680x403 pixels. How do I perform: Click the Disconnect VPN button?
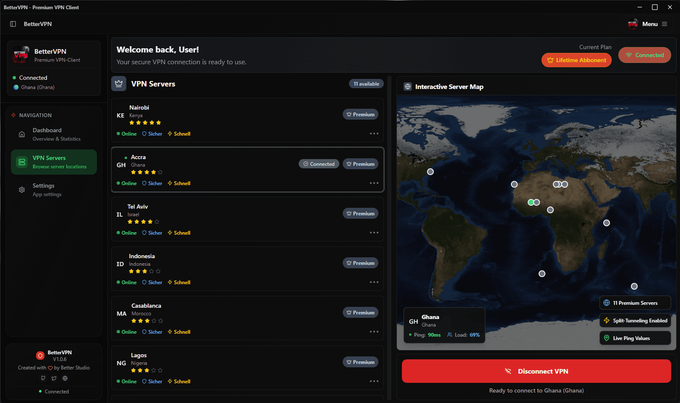coord(537,371)
